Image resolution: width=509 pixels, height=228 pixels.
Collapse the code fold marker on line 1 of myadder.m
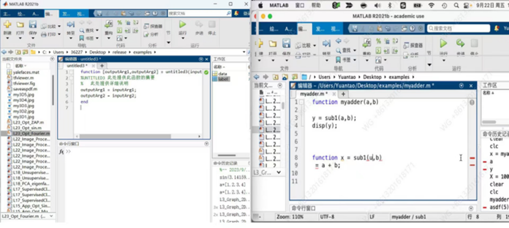pos(302,102)
